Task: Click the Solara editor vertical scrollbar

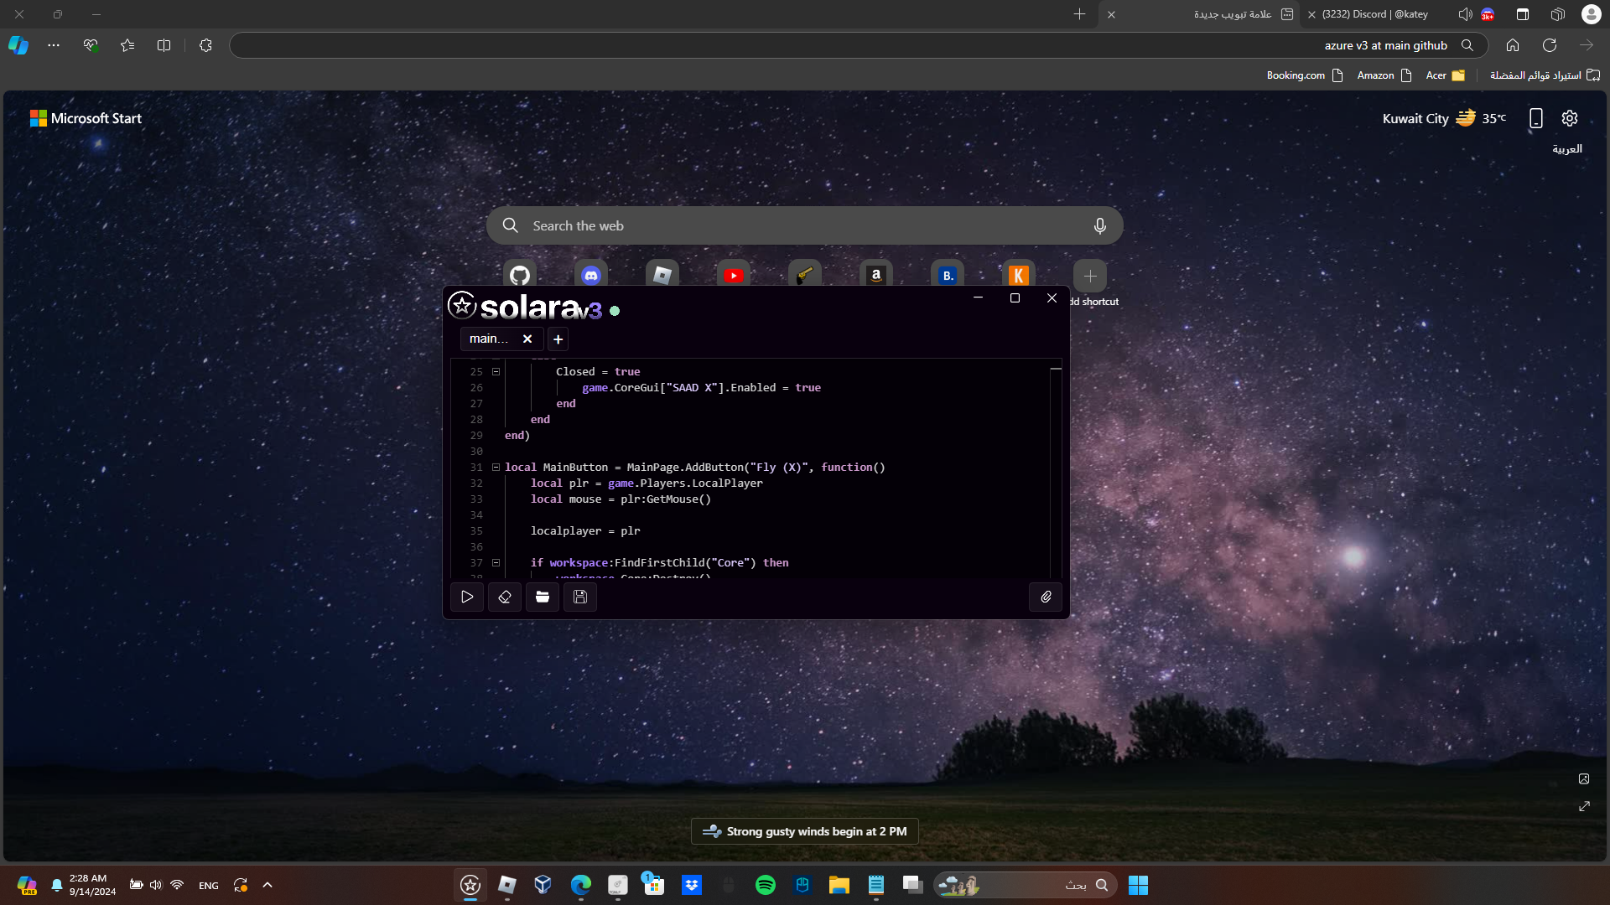Action: click(x=1057, y=469)
